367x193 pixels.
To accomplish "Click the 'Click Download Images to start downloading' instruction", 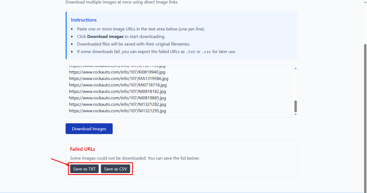I will [x=121, y=36].
